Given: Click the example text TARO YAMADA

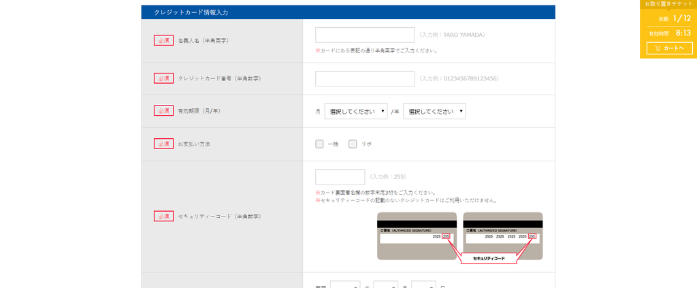Looking at the screenshot, I should tap(464, 35).
